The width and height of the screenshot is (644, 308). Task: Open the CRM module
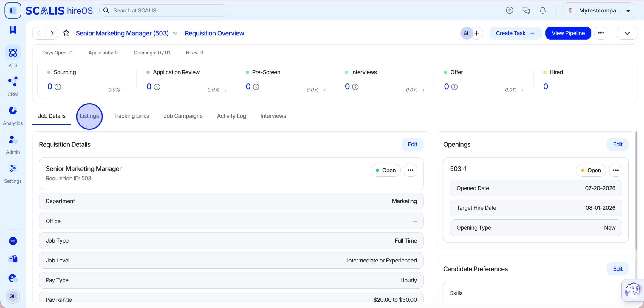coord(13,86)
